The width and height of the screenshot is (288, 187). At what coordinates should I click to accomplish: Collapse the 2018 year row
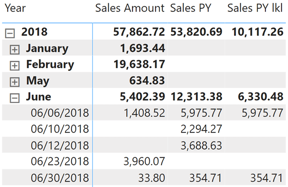tap(9, 32)
